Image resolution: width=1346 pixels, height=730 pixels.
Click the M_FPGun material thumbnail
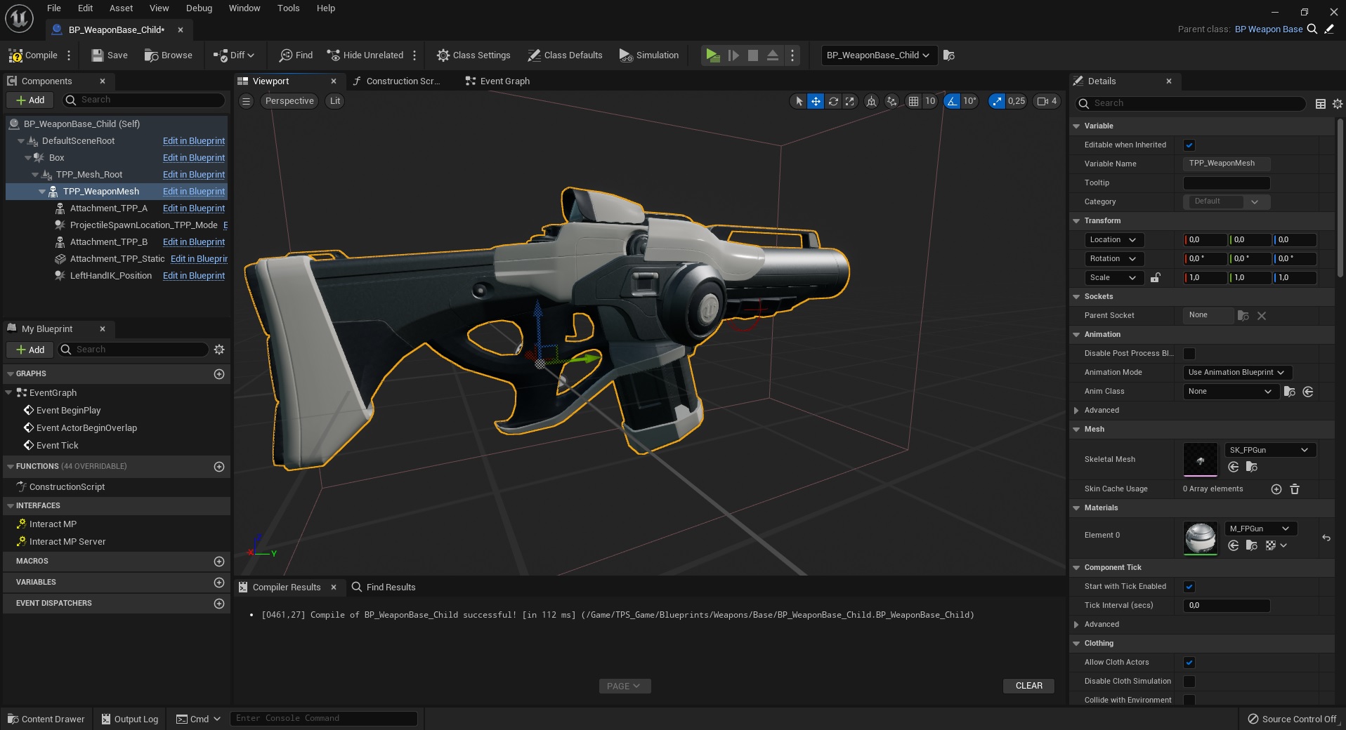[x=1201, y=538]
